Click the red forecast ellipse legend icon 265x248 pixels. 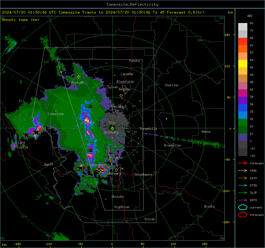coord(243,215)
